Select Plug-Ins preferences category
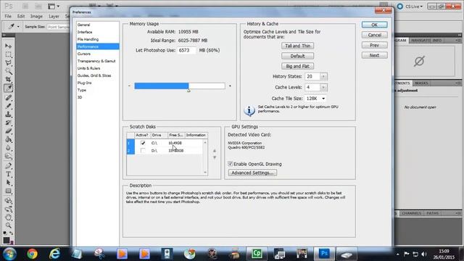The height and width of the screenshot is (261, 464). (x=84, y=83)
